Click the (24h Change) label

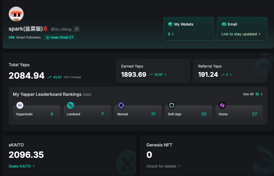(72, 77)
